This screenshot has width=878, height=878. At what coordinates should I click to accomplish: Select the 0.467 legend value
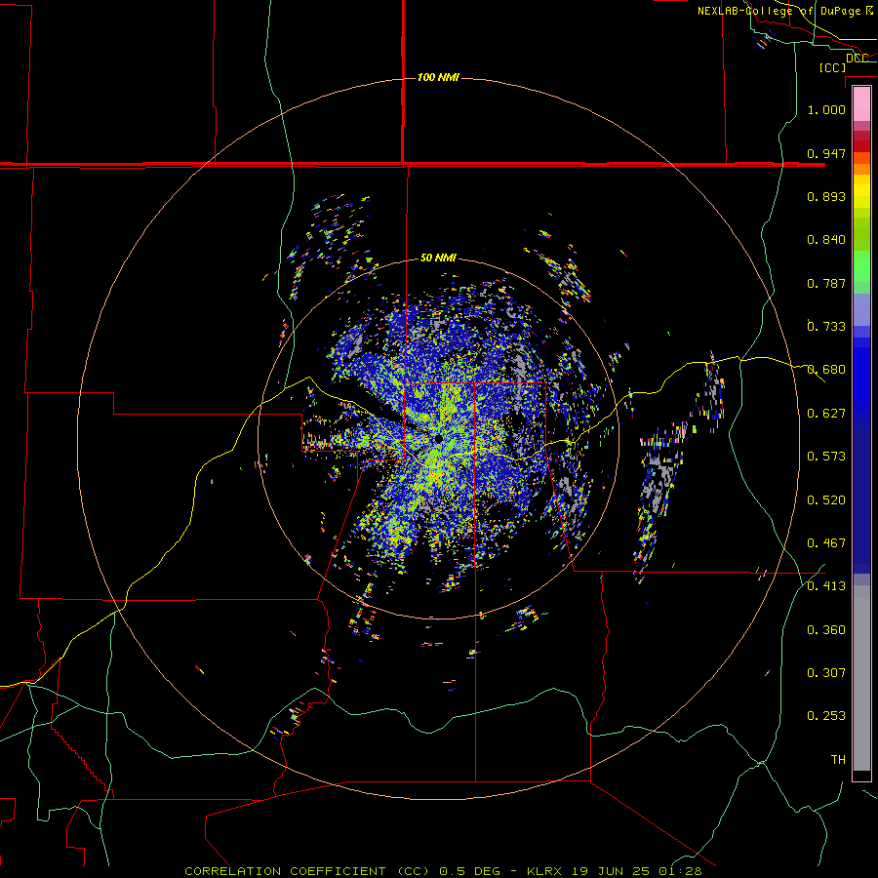(826, 543)
